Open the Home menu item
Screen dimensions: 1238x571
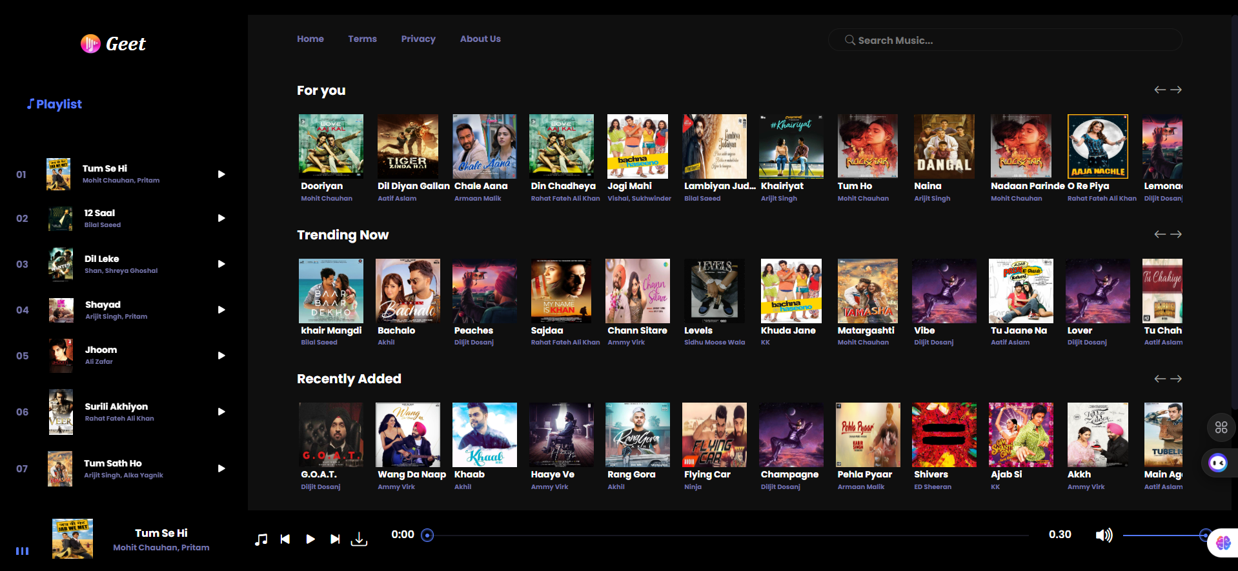tap(310, 39)
